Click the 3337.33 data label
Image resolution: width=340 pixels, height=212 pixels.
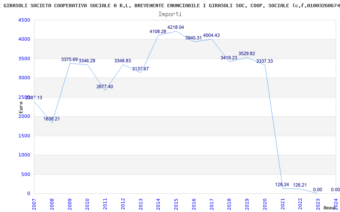click(264, 61)
